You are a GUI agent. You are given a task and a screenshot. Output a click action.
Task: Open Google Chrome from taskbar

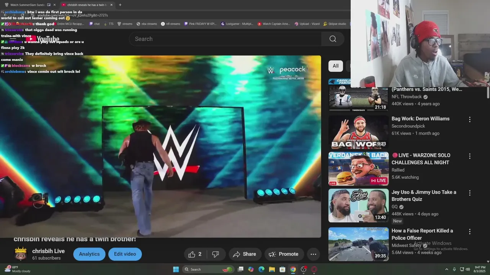[x=293, y=269]
